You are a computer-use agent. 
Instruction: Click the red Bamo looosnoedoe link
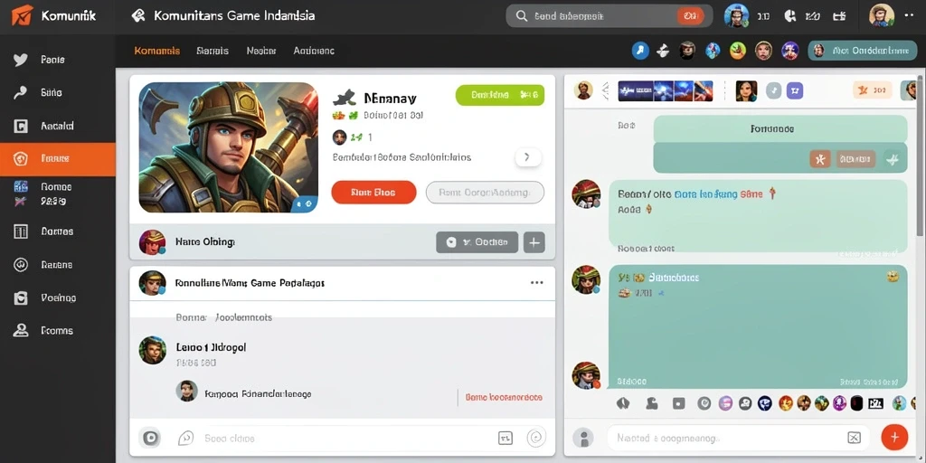click(x=504, y=398)
